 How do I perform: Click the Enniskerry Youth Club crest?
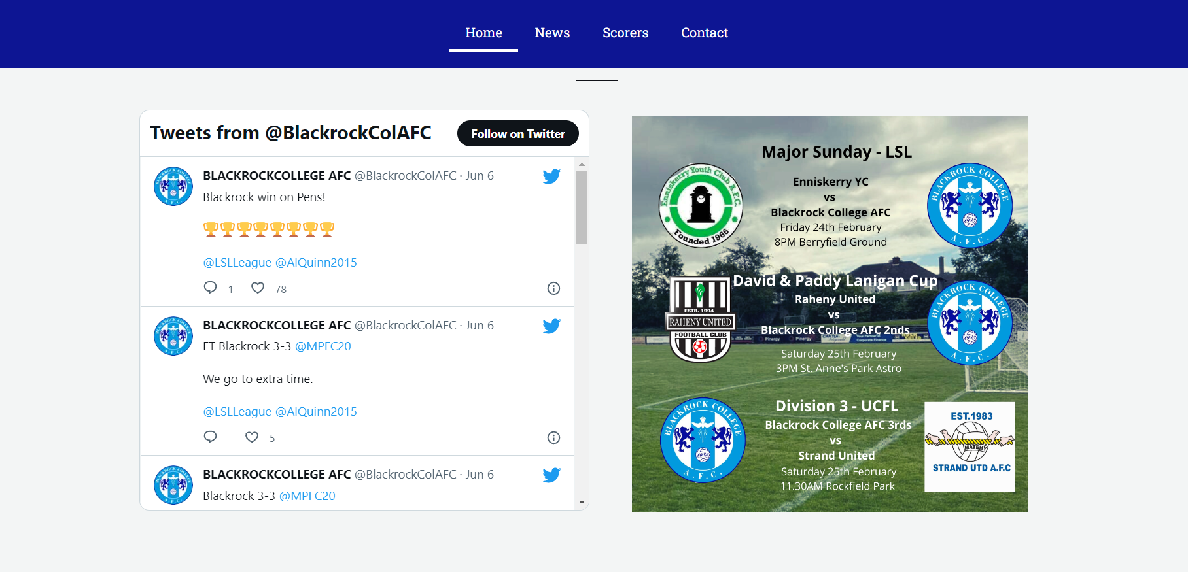click(701, 205)
